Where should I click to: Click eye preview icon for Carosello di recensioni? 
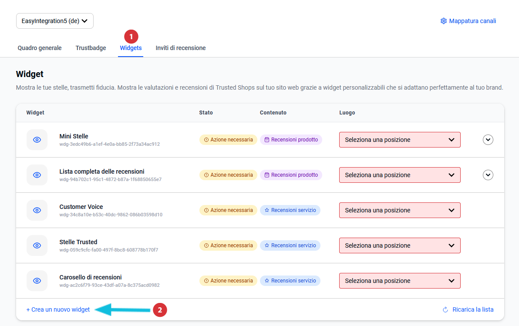pyautogui.click(x=37, y=281)
